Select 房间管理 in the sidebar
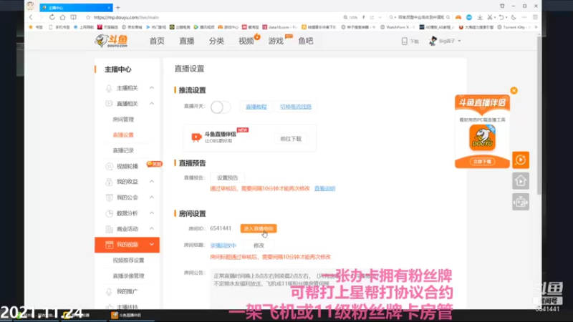Image resolution: width=573 pixels, height=322 pixels. (x=123, y=119)
